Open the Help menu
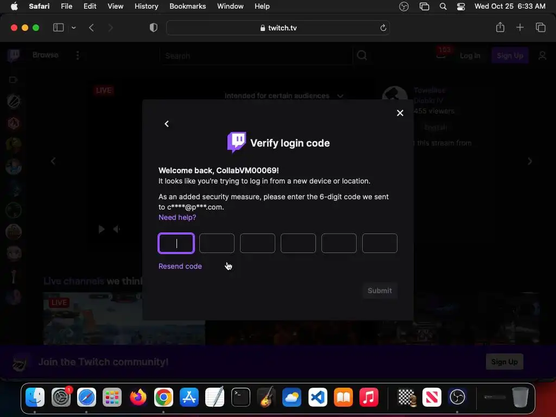The width and height of the screenshot is (556, 417). [x=262, y=6]
